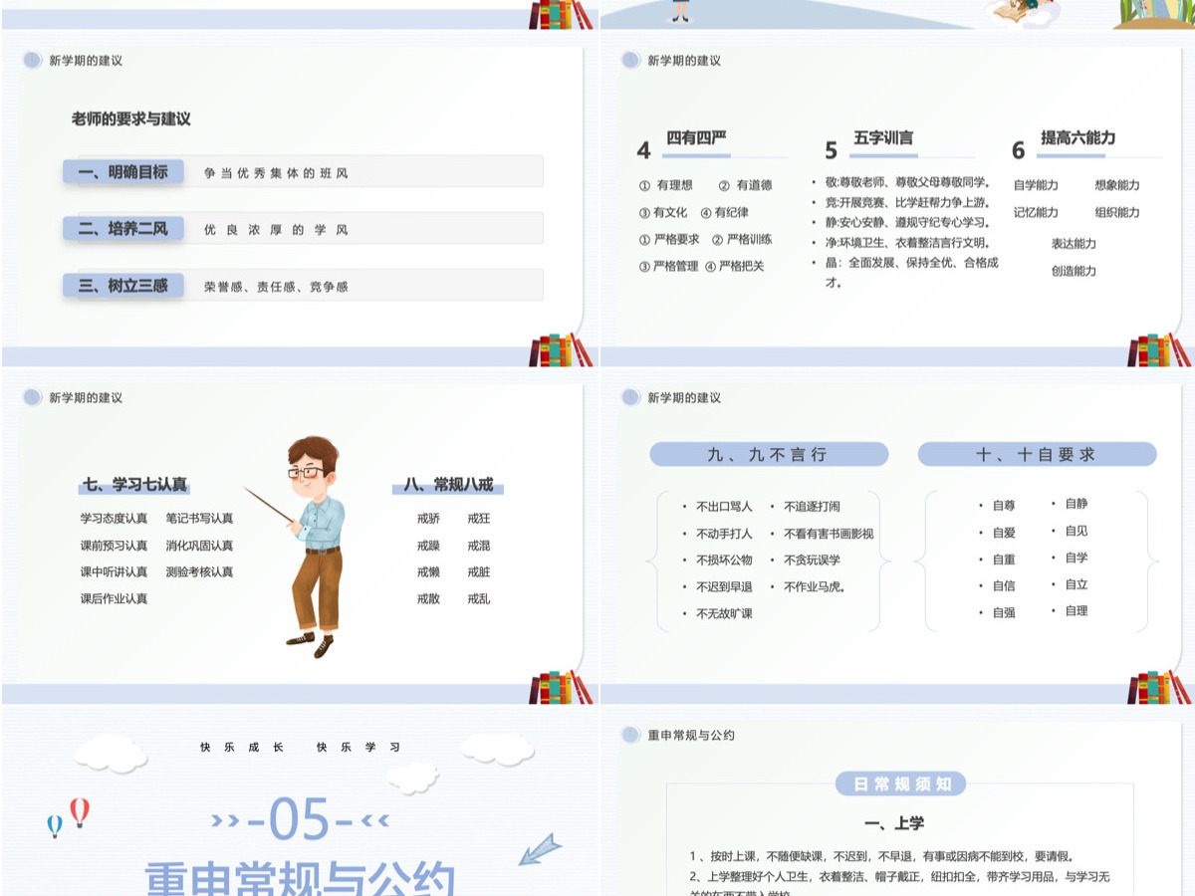Click the 日常规须知 badge

(901, 784)
